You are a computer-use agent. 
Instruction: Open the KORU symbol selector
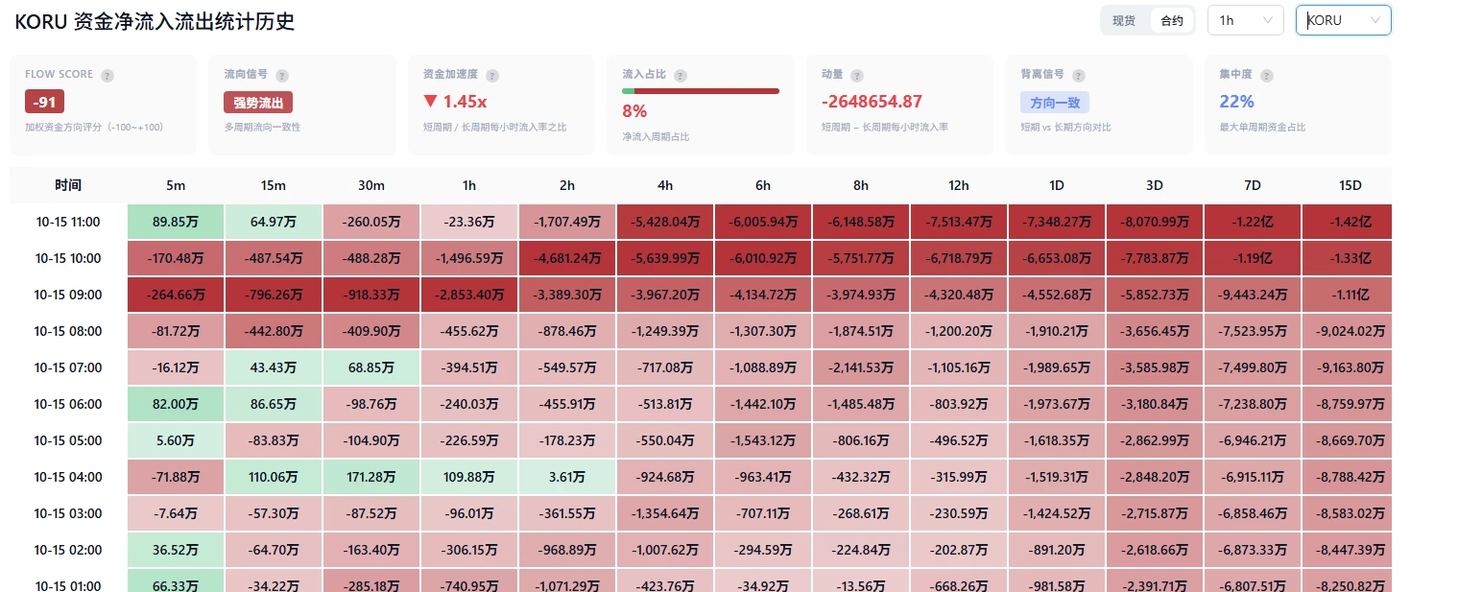point(1344,20)
